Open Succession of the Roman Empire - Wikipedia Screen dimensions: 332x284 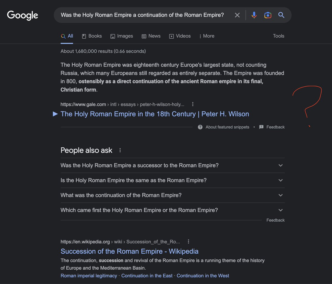pyautogui.click(x=129, y=251)
